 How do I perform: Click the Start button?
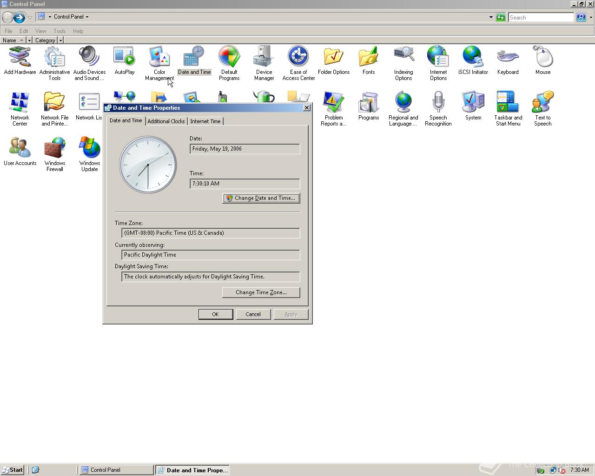(x=13, y=470)
